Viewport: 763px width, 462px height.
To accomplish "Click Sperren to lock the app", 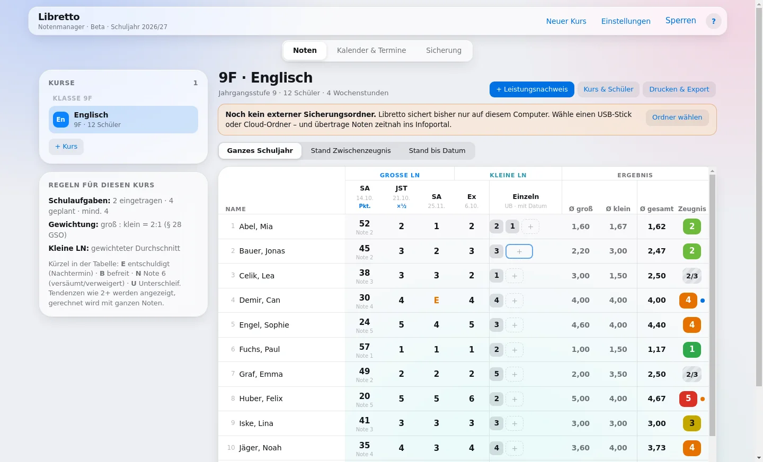I will (681, 21).
